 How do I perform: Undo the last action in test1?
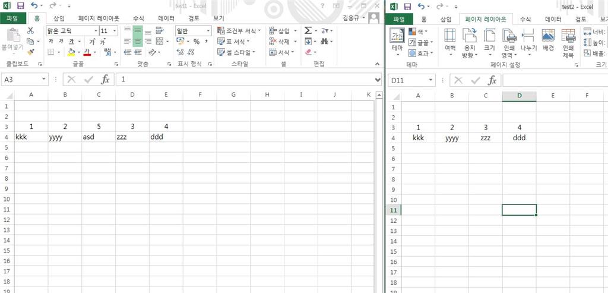34,6
